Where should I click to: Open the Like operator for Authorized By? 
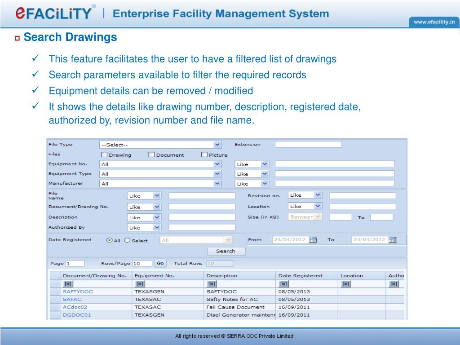pyautogui.click(x=144, y=228)
